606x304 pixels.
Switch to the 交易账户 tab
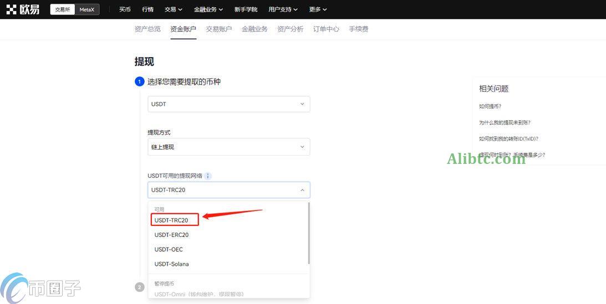click(219, 29)
